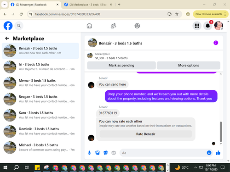Open the purple conversation information icon
Image resolution: width=230 pixels, height=172 pixels.
[216, 43]
